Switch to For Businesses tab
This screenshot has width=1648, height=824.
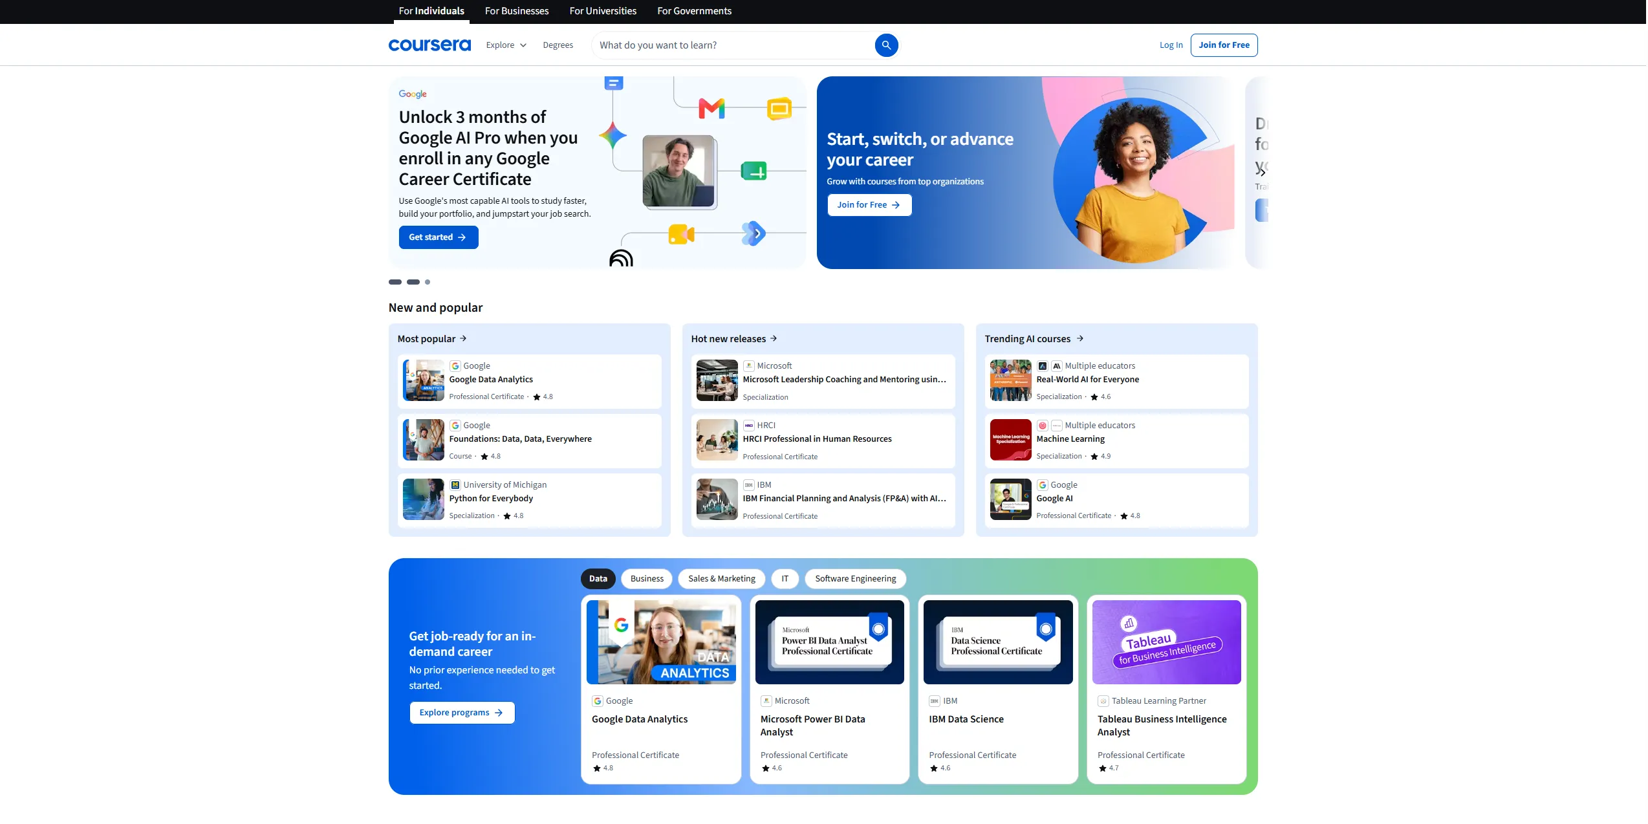tap(517, 11)
